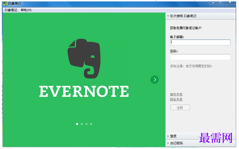
Task: Click the EVERNOTE wordmark text
Action: (84, 91)
